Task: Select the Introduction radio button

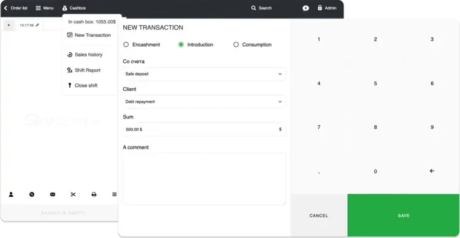Action: (181, 45)
